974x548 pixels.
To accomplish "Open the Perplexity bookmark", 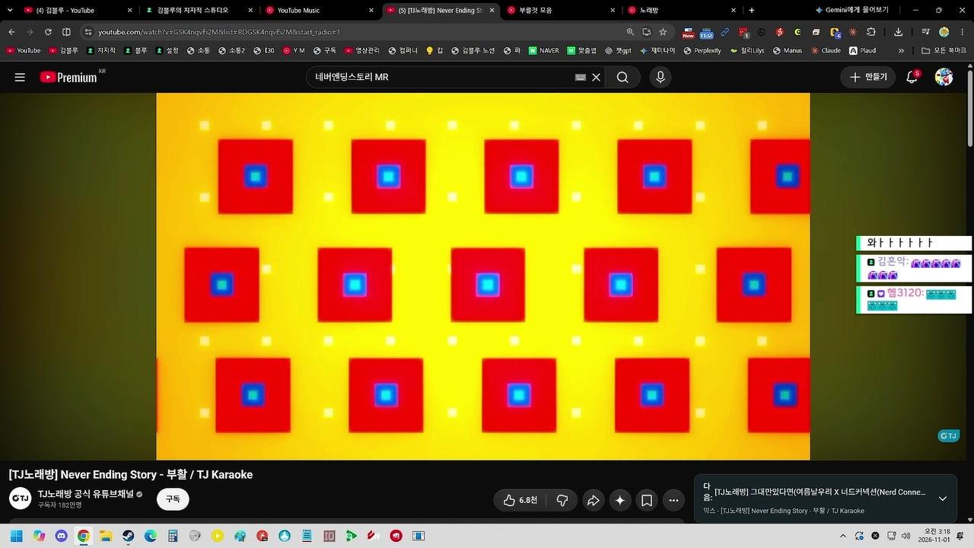I will (x=702, y=50).
